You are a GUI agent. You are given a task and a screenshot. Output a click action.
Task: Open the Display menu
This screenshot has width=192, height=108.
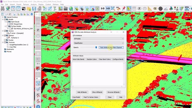point(41,4)
